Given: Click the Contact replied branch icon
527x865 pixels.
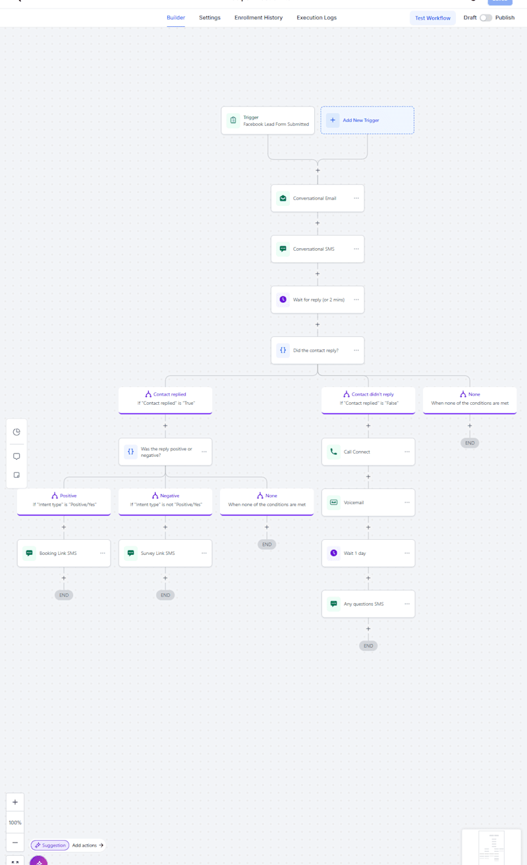Looking at the screenshot, I should click(148, 394).
